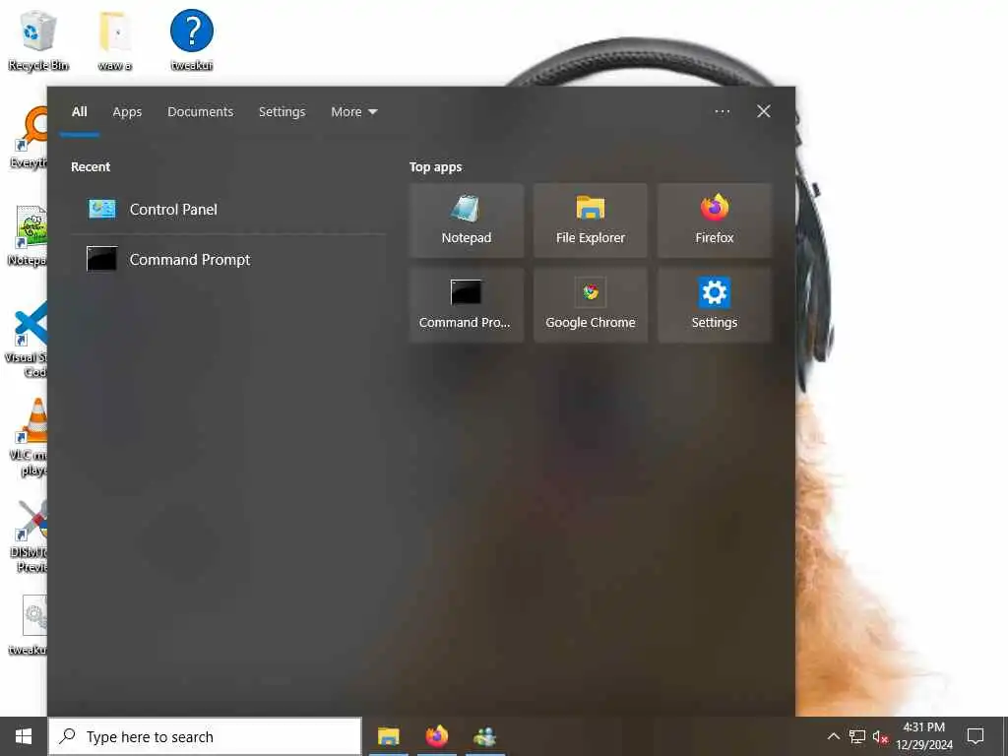Viewport: 1008px width, 756px height.
Task: Open the tweakui help icon at top of desktop
Action: (192, 39)
